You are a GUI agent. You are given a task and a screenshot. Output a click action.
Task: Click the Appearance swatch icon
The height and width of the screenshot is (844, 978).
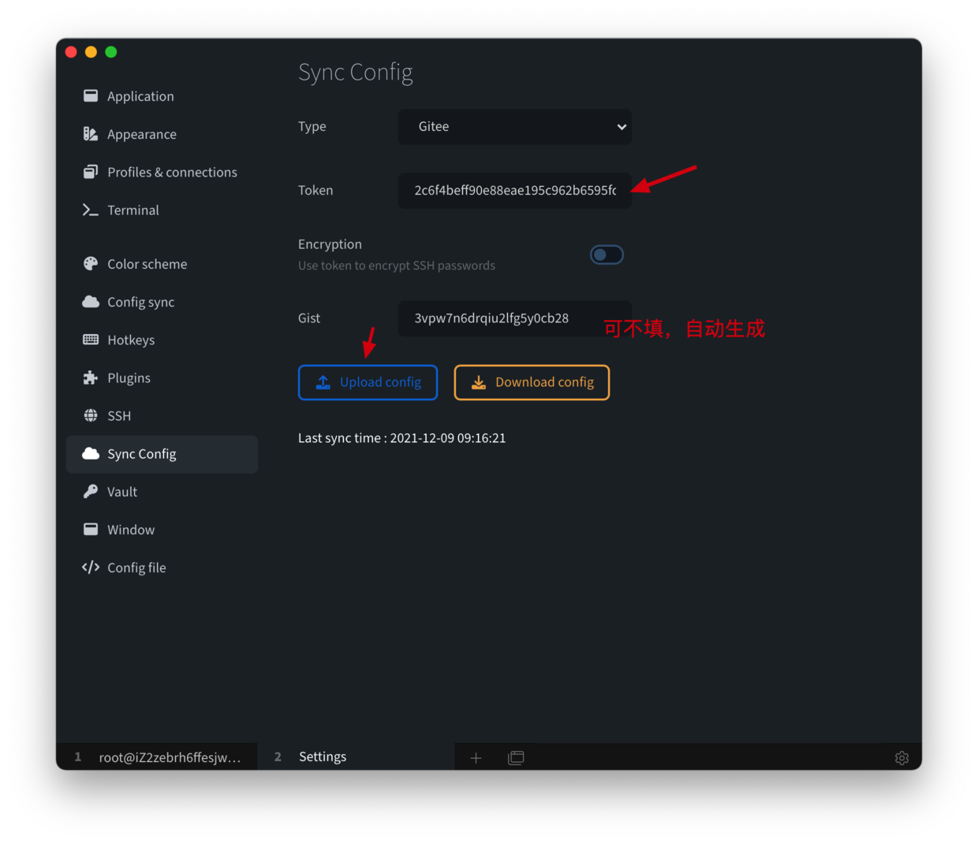click(x=91, y=134)
